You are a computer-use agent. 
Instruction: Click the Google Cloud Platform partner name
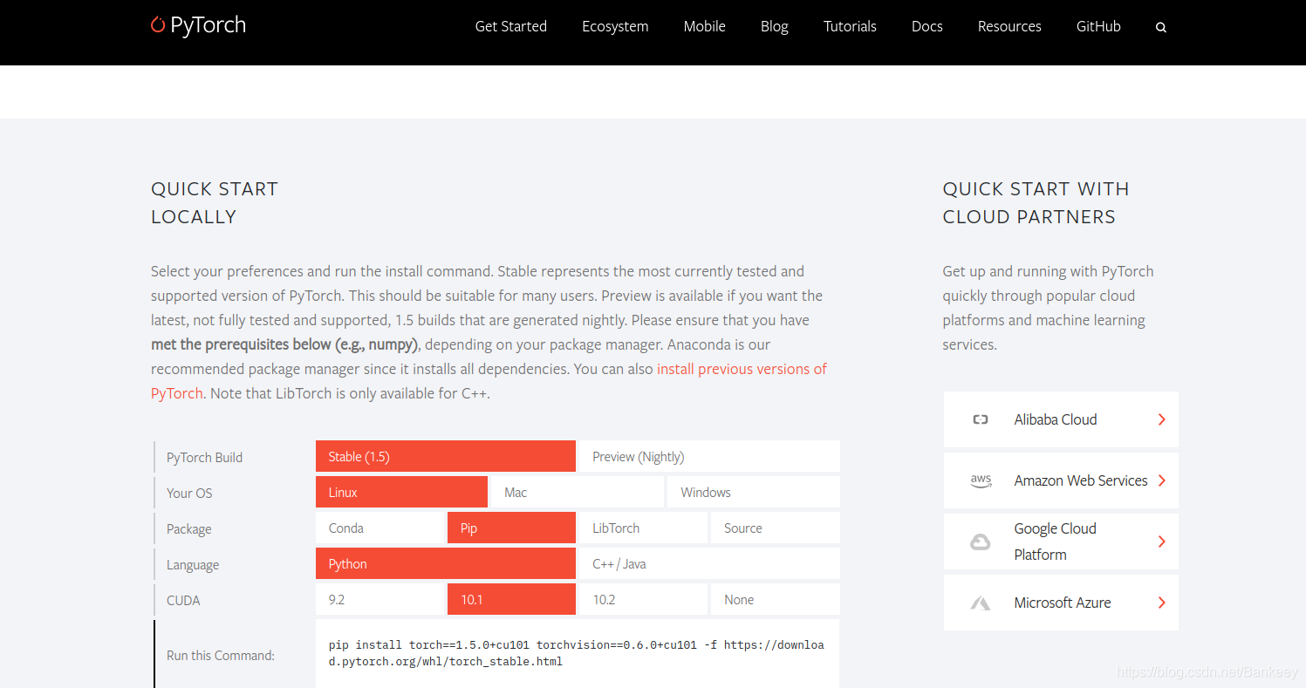tap(1055, 542)
